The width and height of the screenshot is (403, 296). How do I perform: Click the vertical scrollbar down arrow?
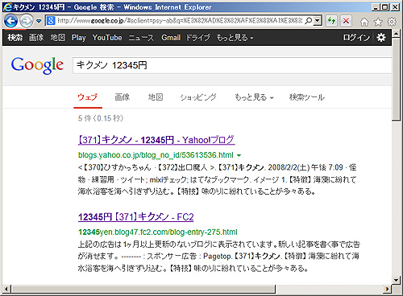[396, 281]
